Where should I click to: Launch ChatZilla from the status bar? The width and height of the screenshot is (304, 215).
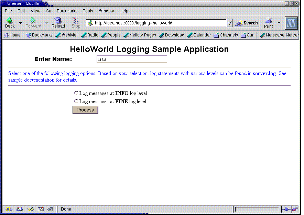pyautogui.click(x=50, y=209)
